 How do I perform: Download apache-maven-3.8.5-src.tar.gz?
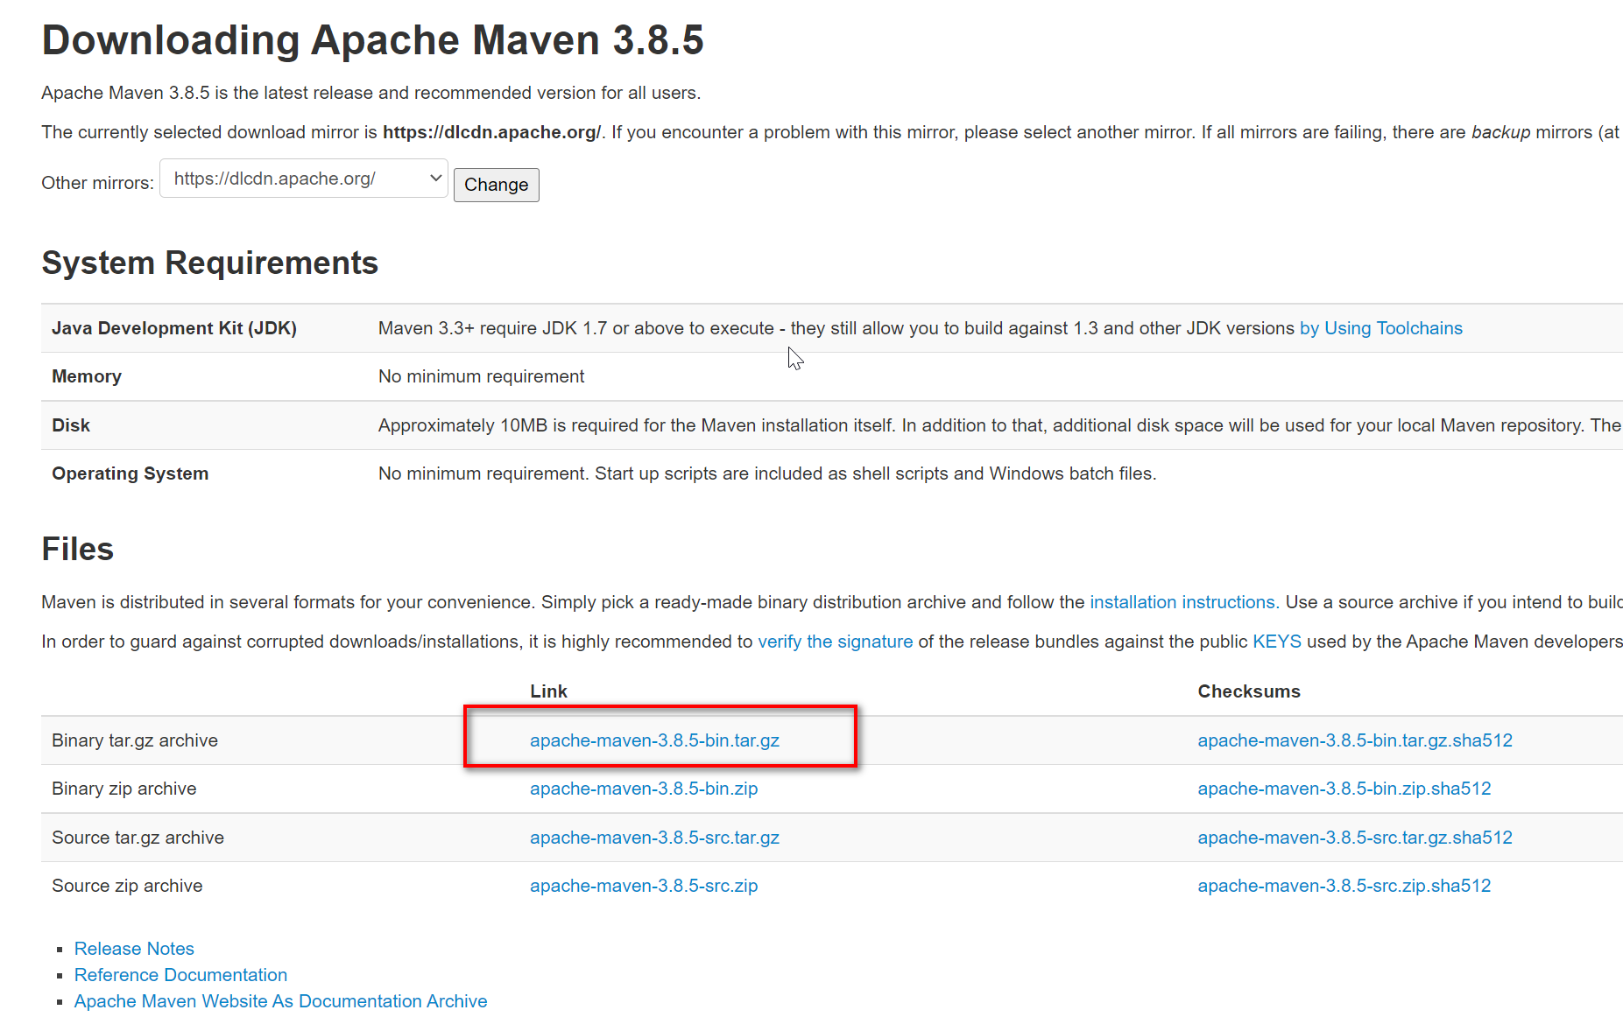tap(654, 838)
